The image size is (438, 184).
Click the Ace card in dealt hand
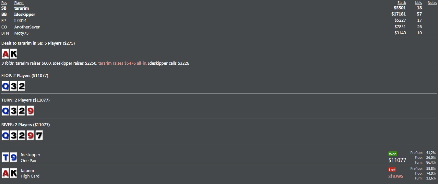click(6, 54)
